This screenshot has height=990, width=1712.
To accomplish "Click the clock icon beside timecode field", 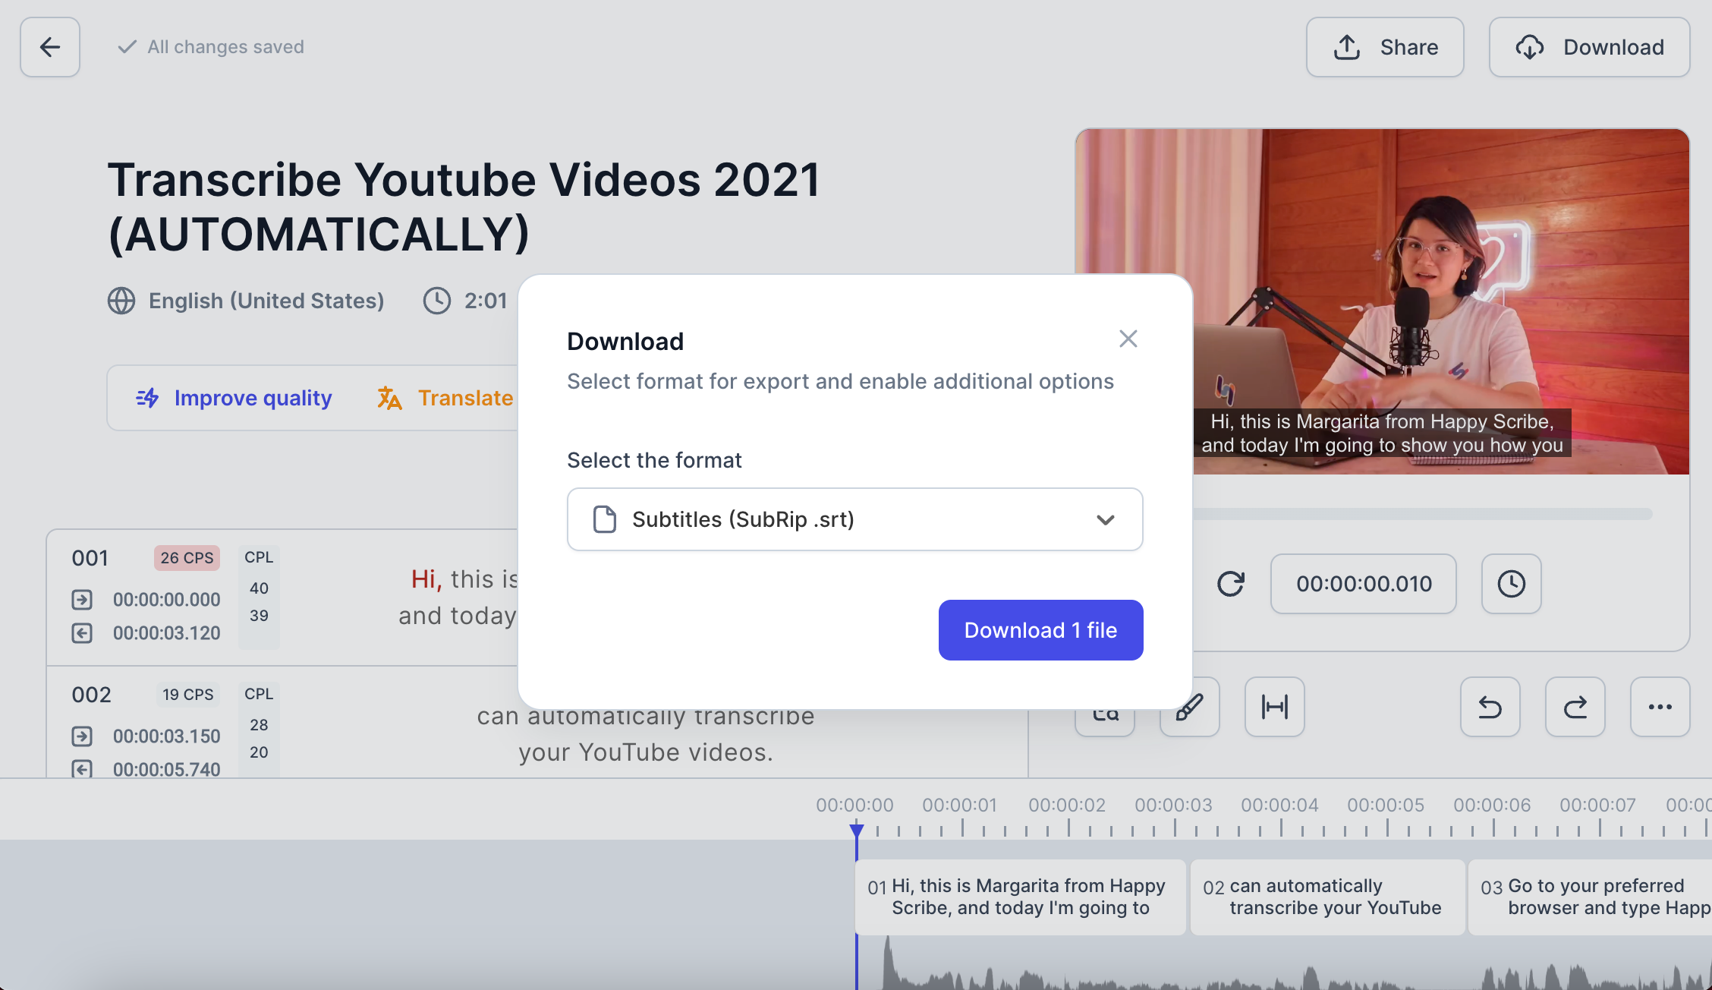I will pos(1511,584).
